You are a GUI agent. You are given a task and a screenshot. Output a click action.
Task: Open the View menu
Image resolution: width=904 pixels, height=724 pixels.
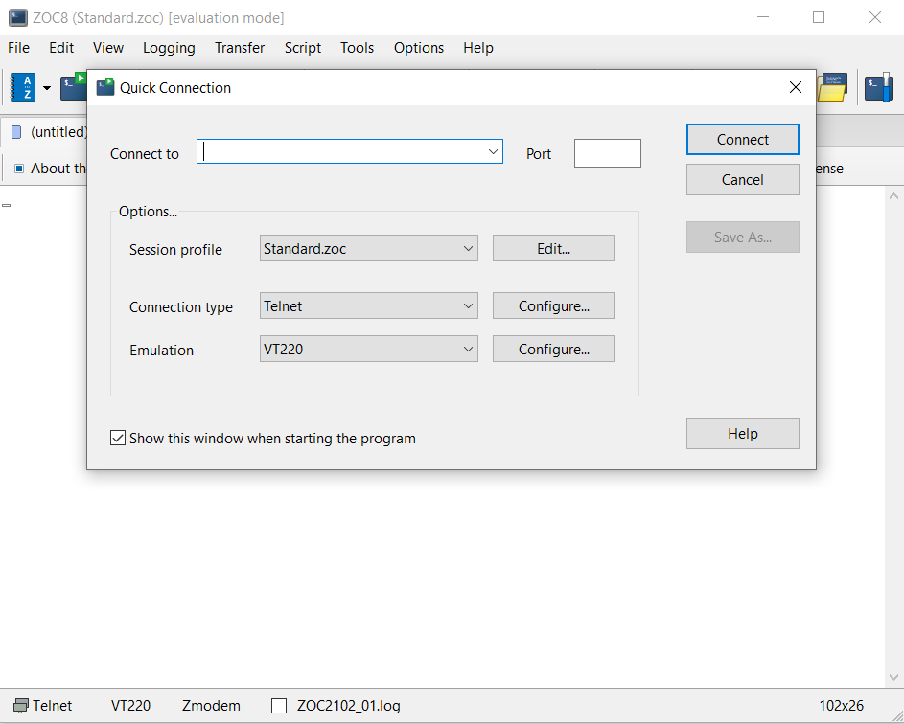pyautogui.click(x=107, y=48)
